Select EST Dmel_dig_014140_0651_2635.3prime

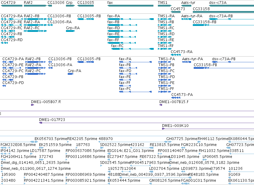(35, 163)
